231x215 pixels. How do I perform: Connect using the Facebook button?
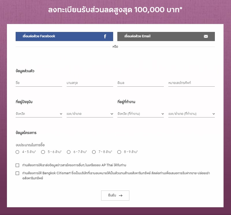point(64,37)
